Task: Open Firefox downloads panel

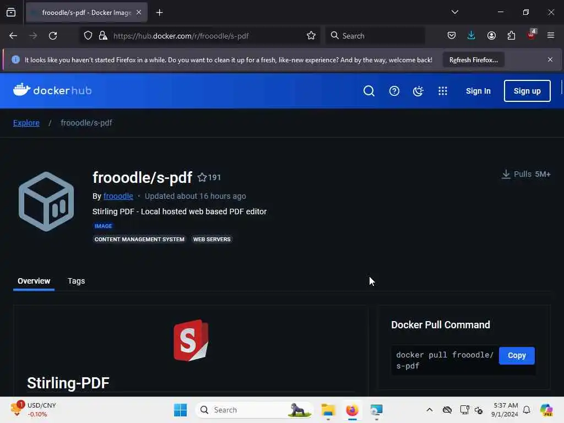Action: (471, 36)
